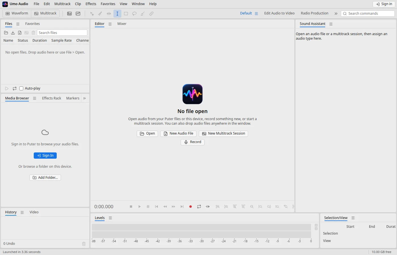The width and height of the screenshot is (397, 255).
Task: Select the Time Selection I-beam tool
Action: [117, 14]
